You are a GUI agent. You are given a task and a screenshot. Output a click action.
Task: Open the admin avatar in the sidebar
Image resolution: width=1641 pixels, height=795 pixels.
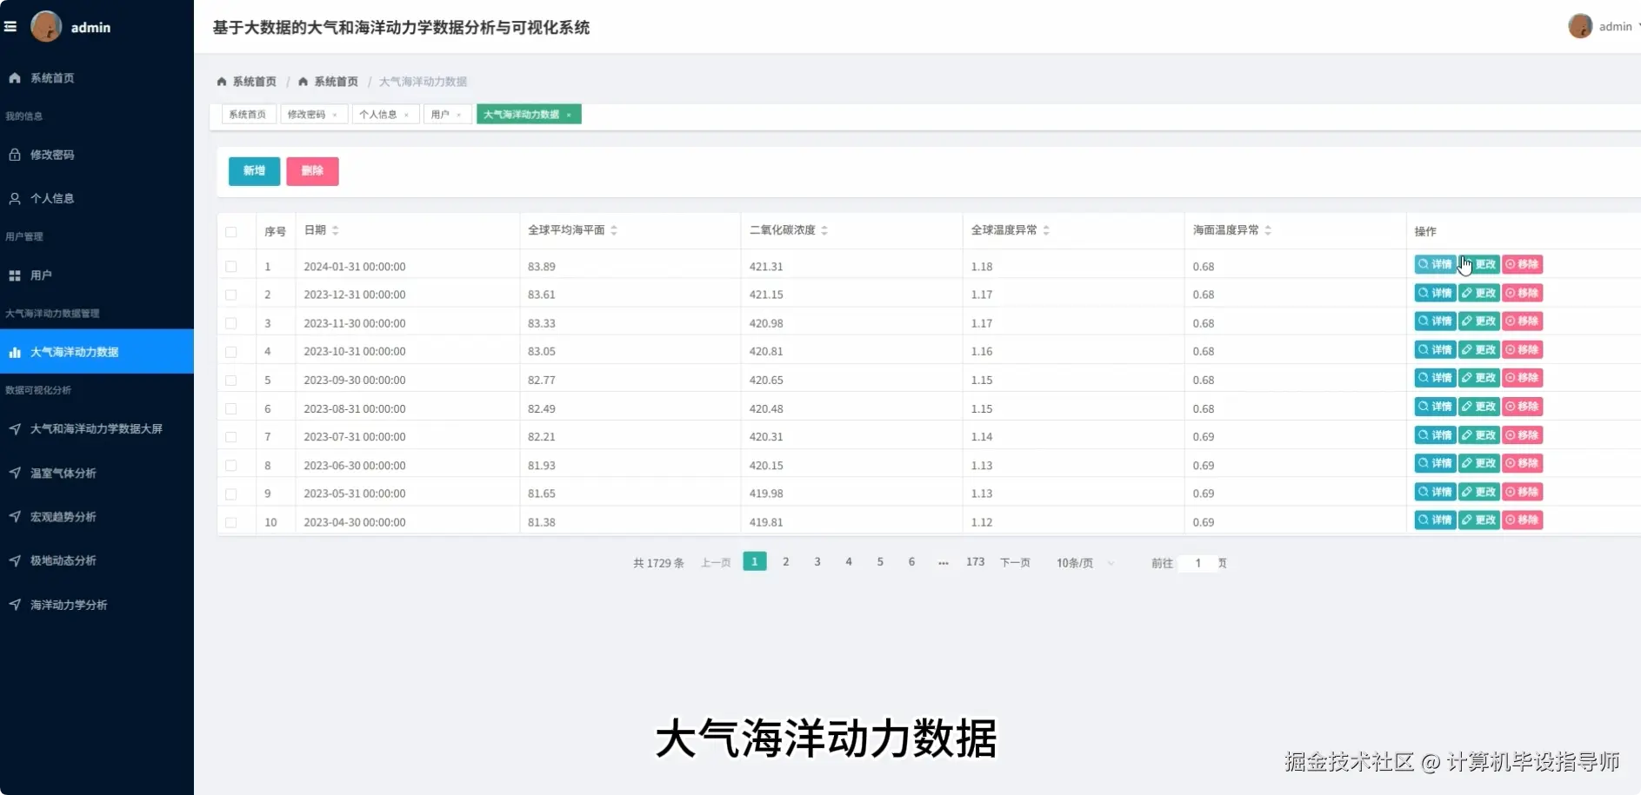[x=46, y=26]
